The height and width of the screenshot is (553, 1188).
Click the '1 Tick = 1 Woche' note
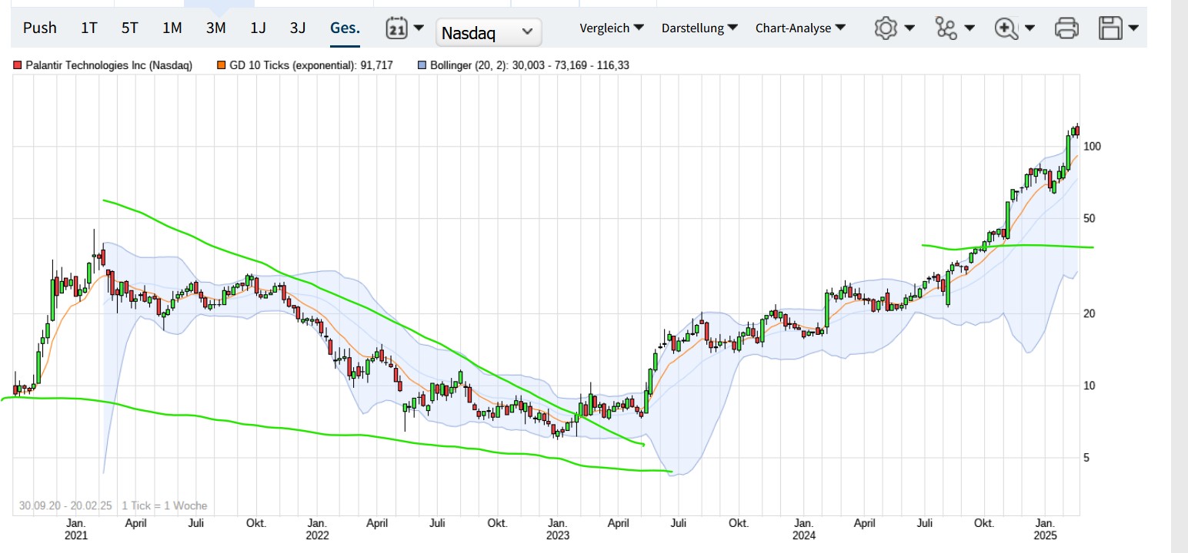tap(164, 506)
